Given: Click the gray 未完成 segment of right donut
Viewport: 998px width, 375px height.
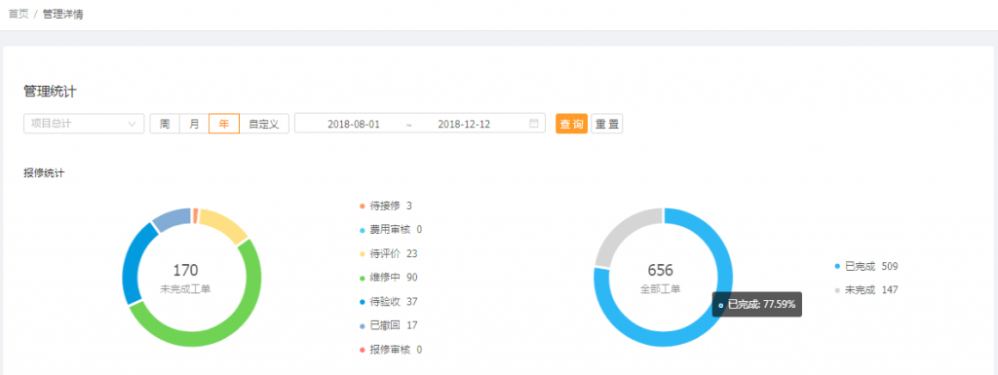Looking at the screenshot, I should pos(616,233).
